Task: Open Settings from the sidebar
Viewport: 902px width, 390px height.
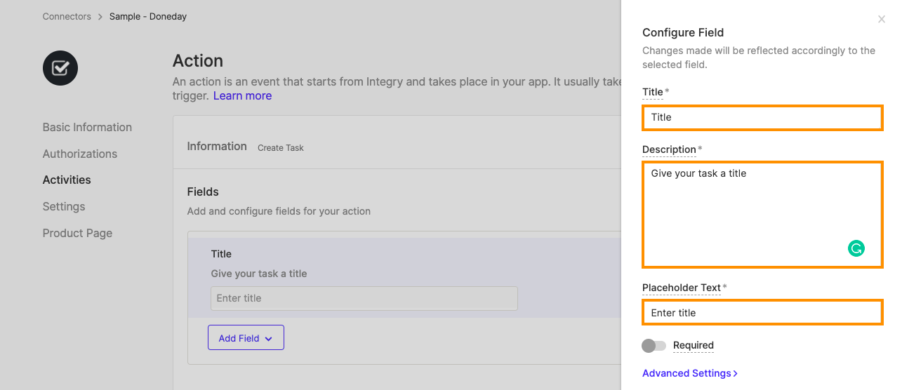Action: pos(64,206)
